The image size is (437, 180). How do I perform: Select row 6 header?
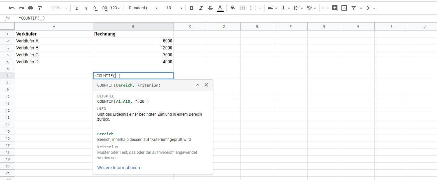click(7, 69)
